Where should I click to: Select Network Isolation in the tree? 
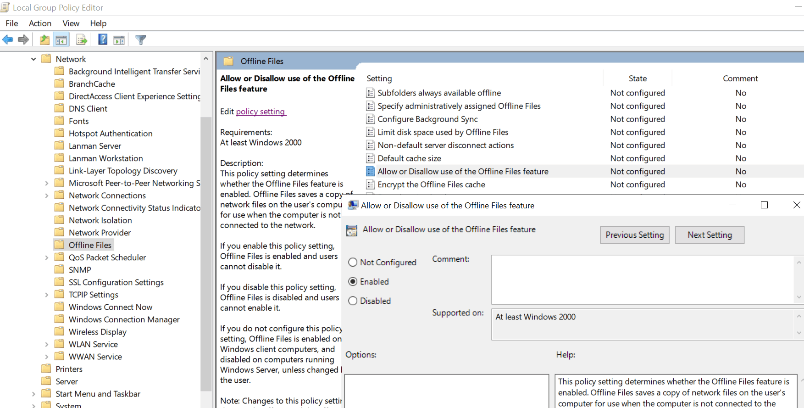100,220
